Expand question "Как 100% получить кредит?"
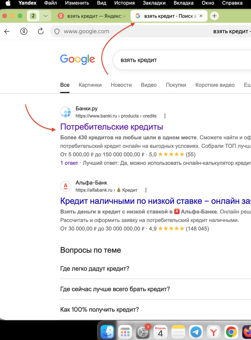Screen dimensions: 251x340 coord(155,309)
